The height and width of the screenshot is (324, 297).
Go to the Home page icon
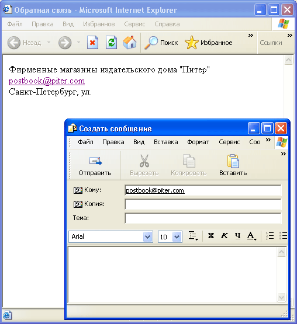point(130,43)
